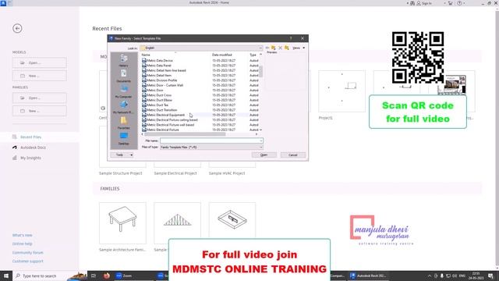
Task: Open Task View on the taskbar
Action: point(94,276)
